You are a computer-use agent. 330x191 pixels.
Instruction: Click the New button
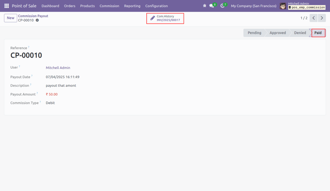click(x=10, y=18)
